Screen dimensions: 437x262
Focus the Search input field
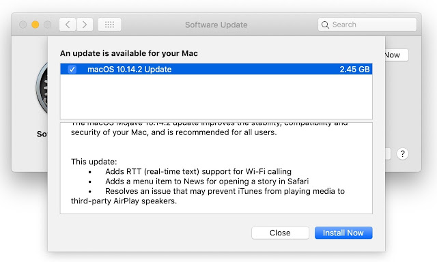click(367, 25)
